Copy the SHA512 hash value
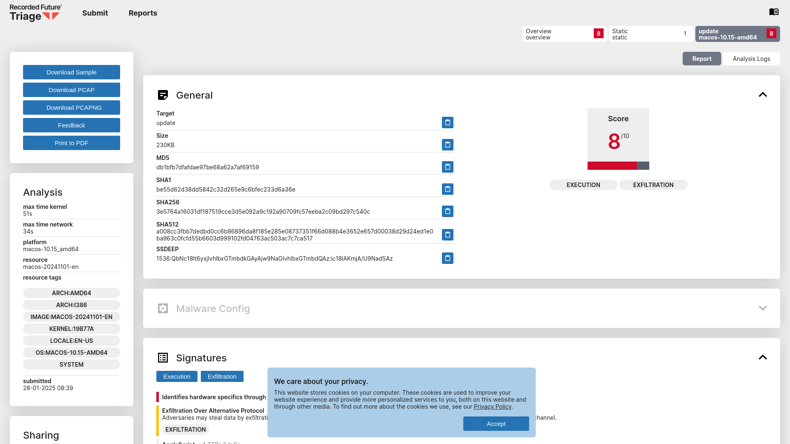 pos(447,235)
